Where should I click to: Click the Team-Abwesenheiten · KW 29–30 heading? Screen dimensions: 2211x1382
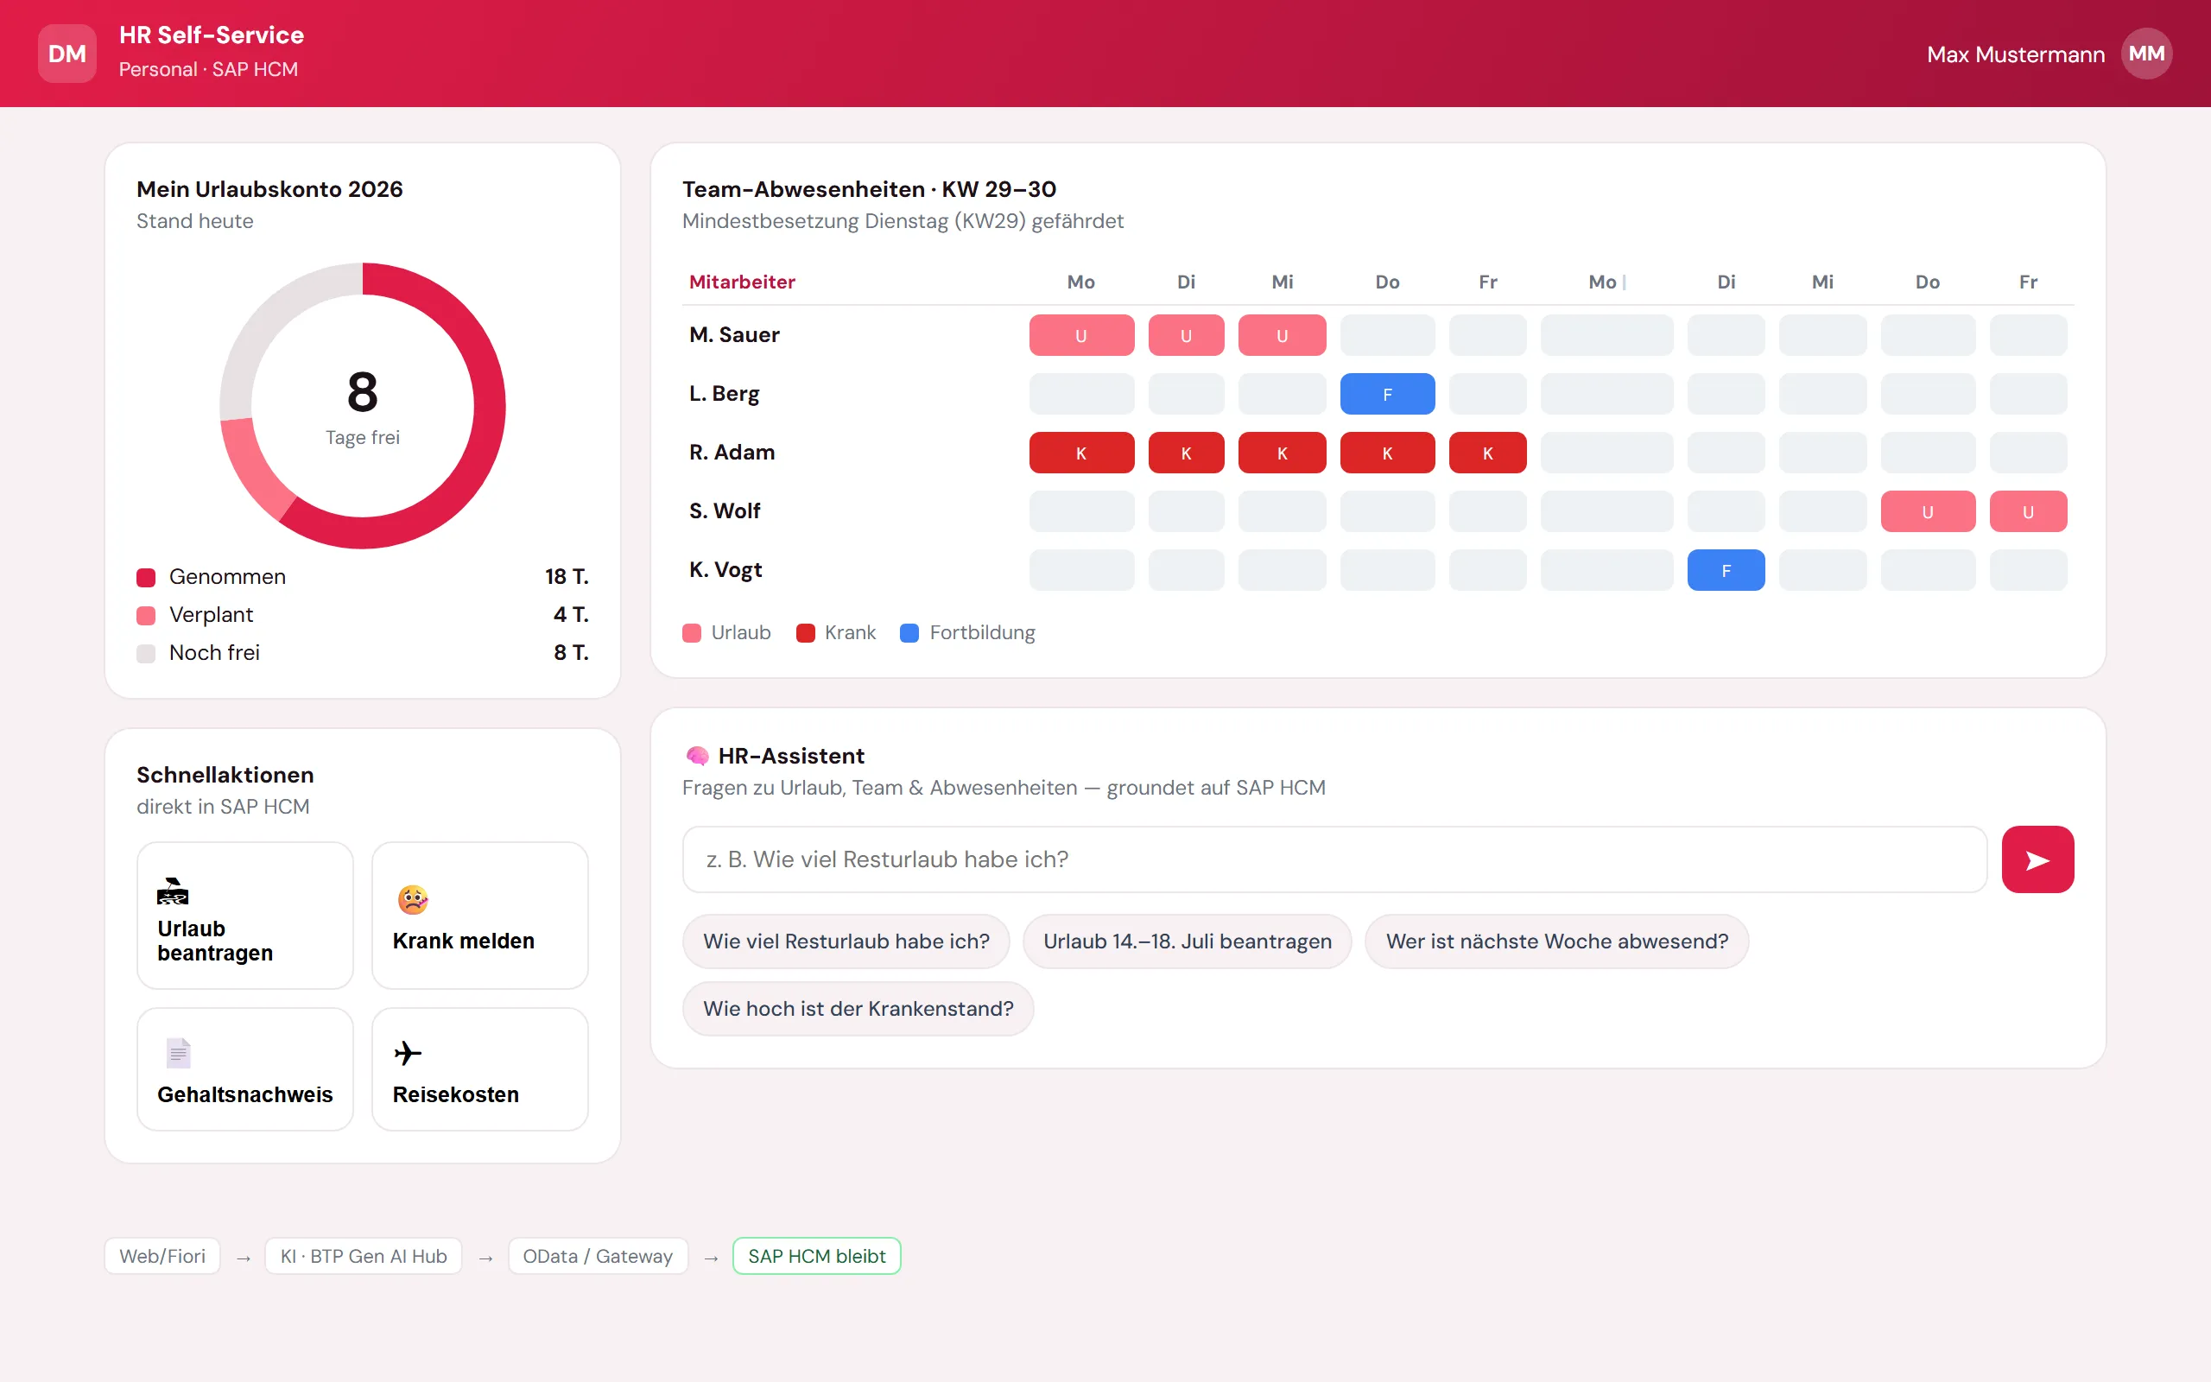869,189
